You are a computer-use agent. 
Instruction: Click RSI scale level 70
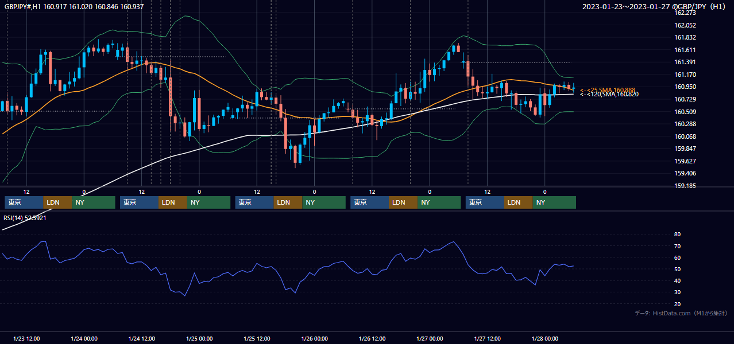pos(677,246)
